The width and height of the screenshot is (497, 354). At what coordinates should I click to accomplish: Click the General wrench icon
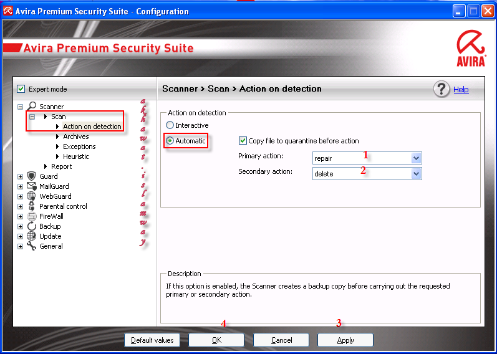[32, 246]
